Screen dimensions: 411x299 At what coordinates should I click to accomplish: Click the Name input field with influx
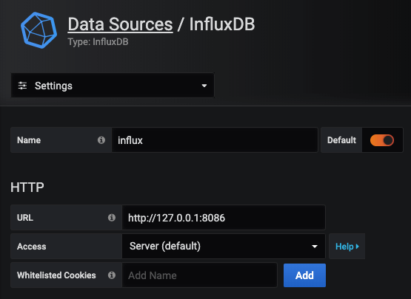(x=215, y=140)
